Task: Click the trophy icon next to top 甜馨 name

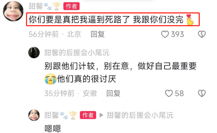Action: click(x=56, y=6)
